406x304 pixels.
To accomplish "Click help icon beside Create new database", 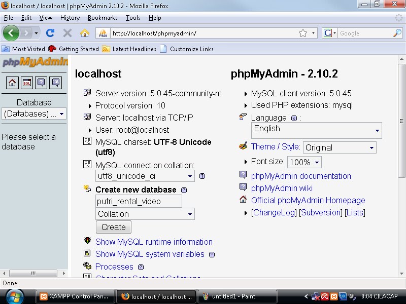I will pyautogui.click(x=184, y=191).
